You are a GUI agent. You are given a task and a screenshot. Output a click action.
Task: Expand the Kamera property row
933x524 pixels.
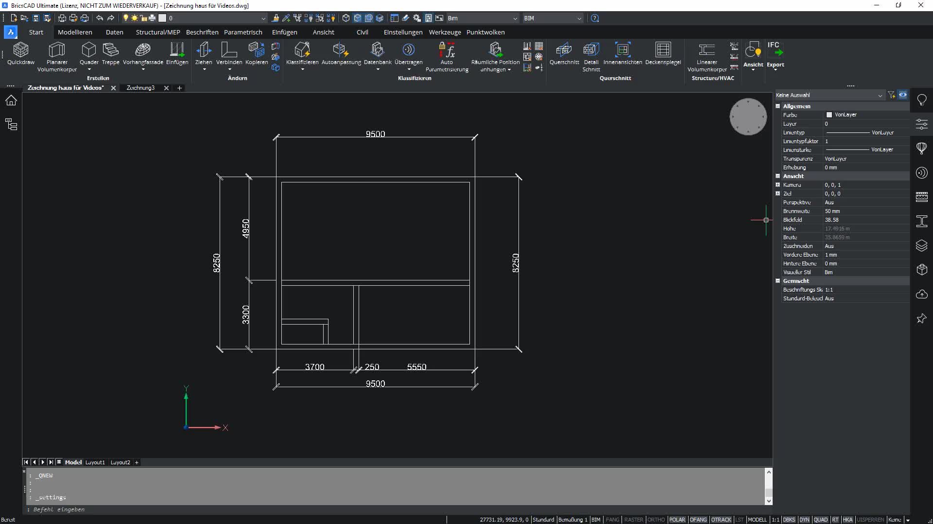click(777, 184)
